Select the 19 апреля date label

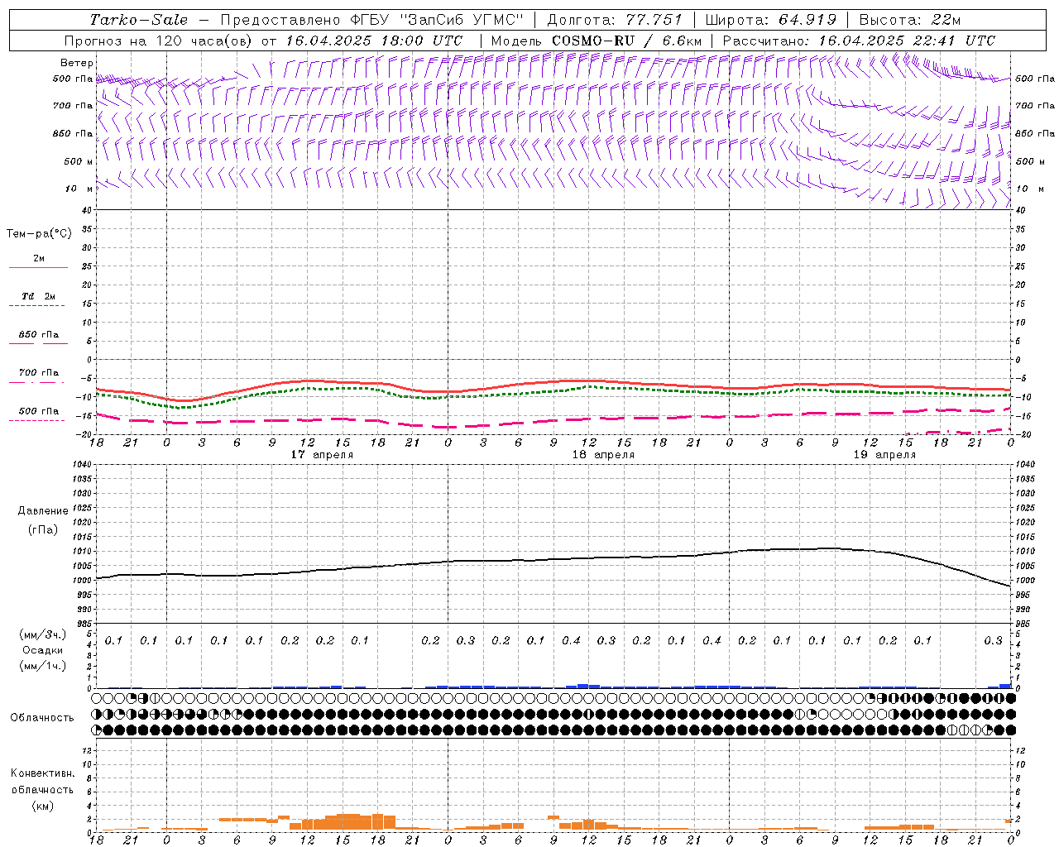[884, 455]
